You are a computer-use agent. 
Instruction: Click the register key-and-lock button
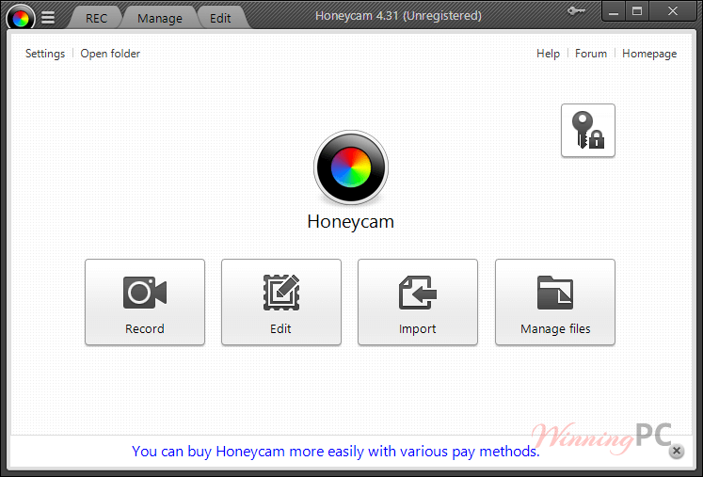(x=588, y=131)
